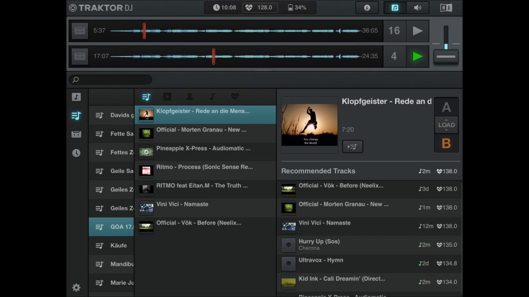Click the LOAD selector between A and B
This screenshot has height=297, width=529.
click(446, 125)
